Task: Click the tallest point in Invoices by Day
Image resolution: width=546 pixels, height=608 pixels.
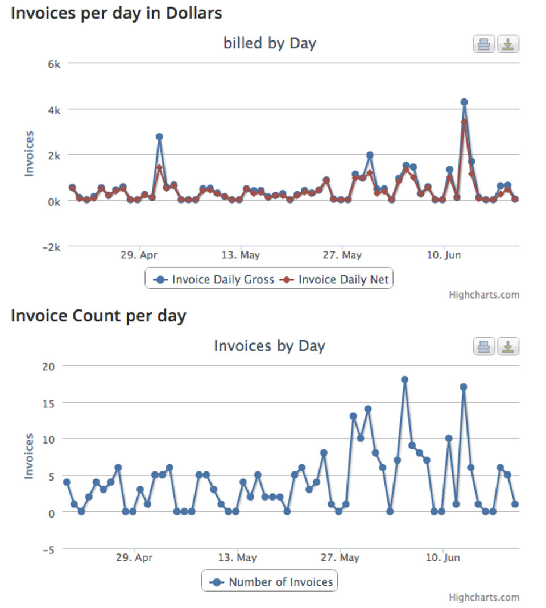Action: [x=405, y=379]
